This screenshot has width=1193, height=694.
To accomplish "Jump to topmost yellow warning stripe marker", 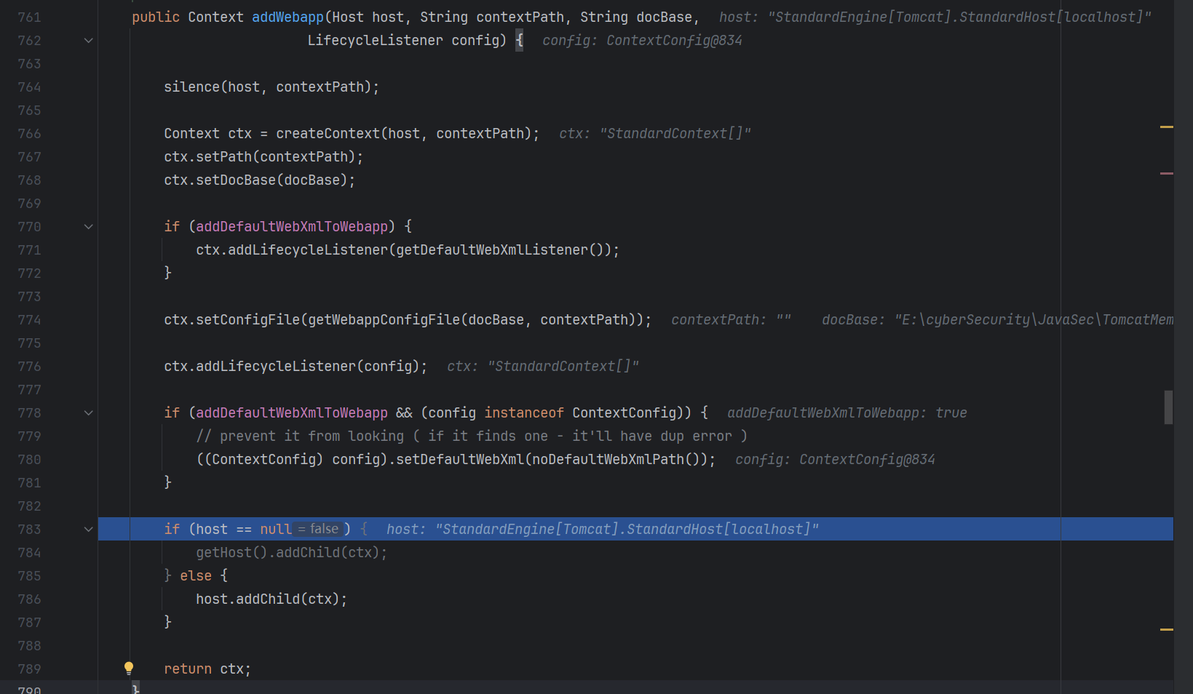I will (1166, 127).
